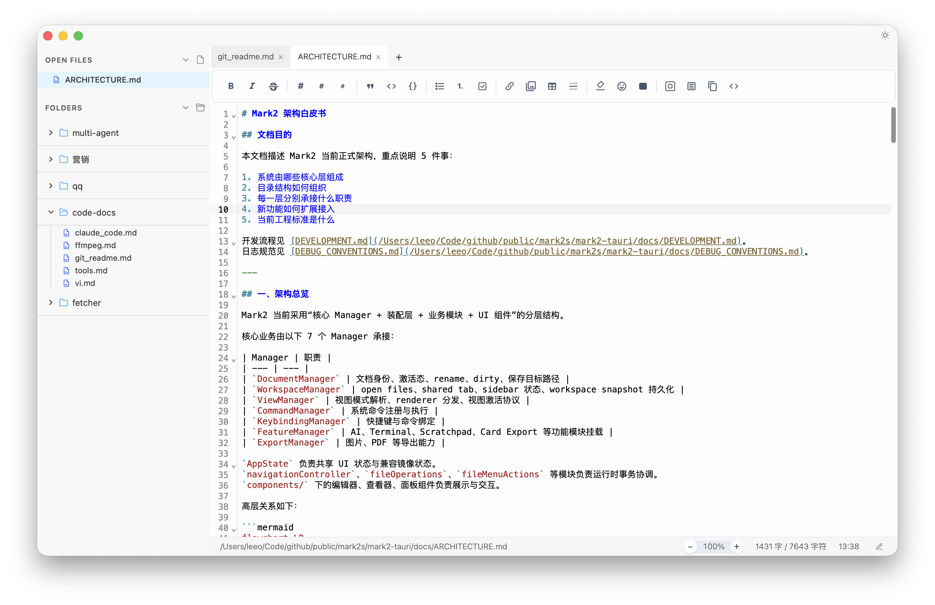The height and width of the screenshot is (605, 935).
Task: Click the editor vertical scrollbar
Action: coord(893,125)
